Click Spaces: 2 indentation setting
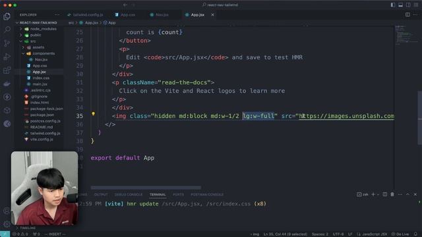The height and width of the screenshot is (237, 422). [x=320, y=234]
